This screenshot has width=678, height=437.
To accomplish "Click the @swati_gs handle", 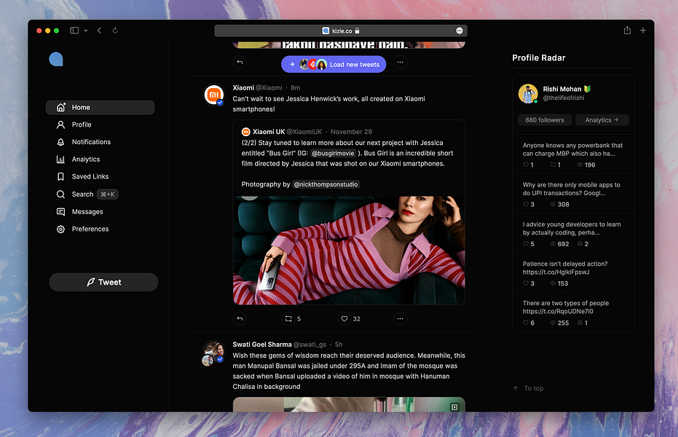I will tap(310, 345).
